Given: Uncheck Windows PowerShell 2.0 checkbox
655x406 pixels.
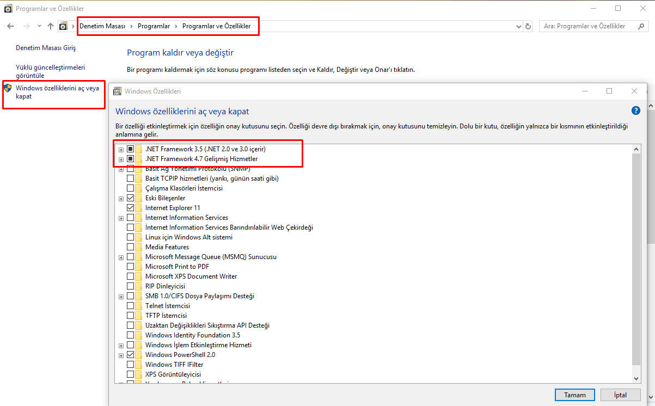Looking at the screenshot, I should [130, 354].
